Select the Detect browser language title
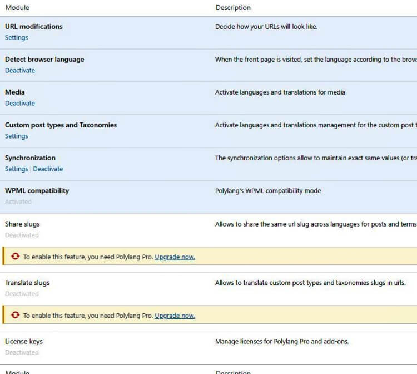Image resolution: width=417 pixels, height=374 pixels. [x=44, y=60]
